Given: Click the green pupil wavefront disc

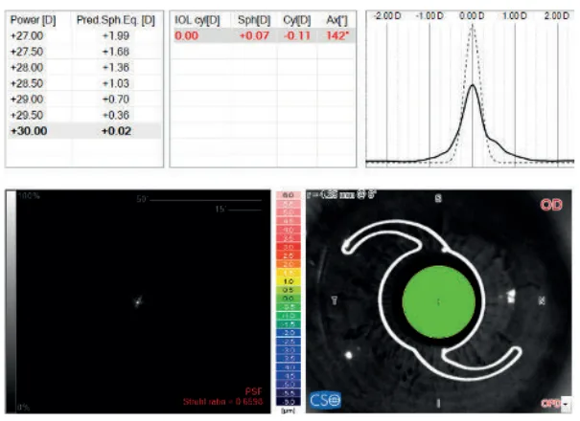Looking at the screenshot, I should tap(439, 301).
